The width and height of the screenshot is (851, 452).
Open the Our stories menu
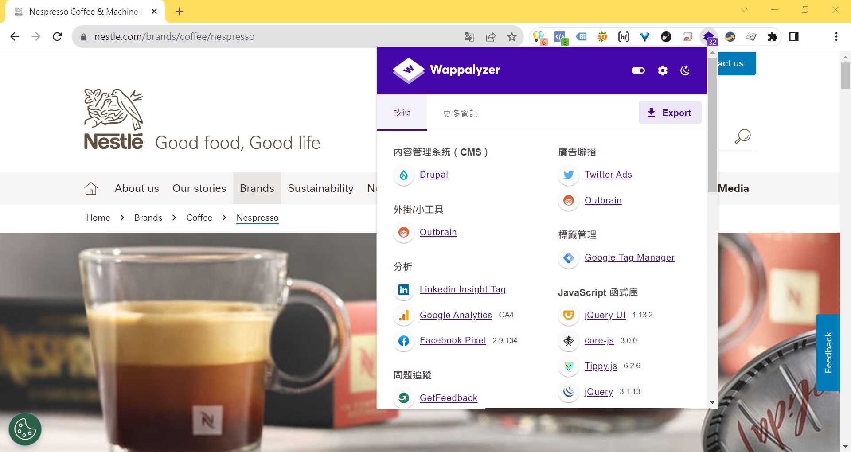[x=199, y=188]
